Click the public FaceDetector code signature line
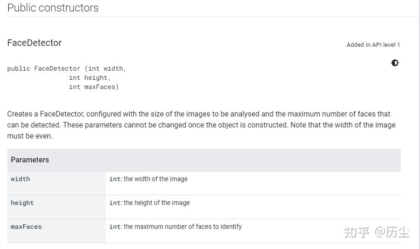 [67, 68]
